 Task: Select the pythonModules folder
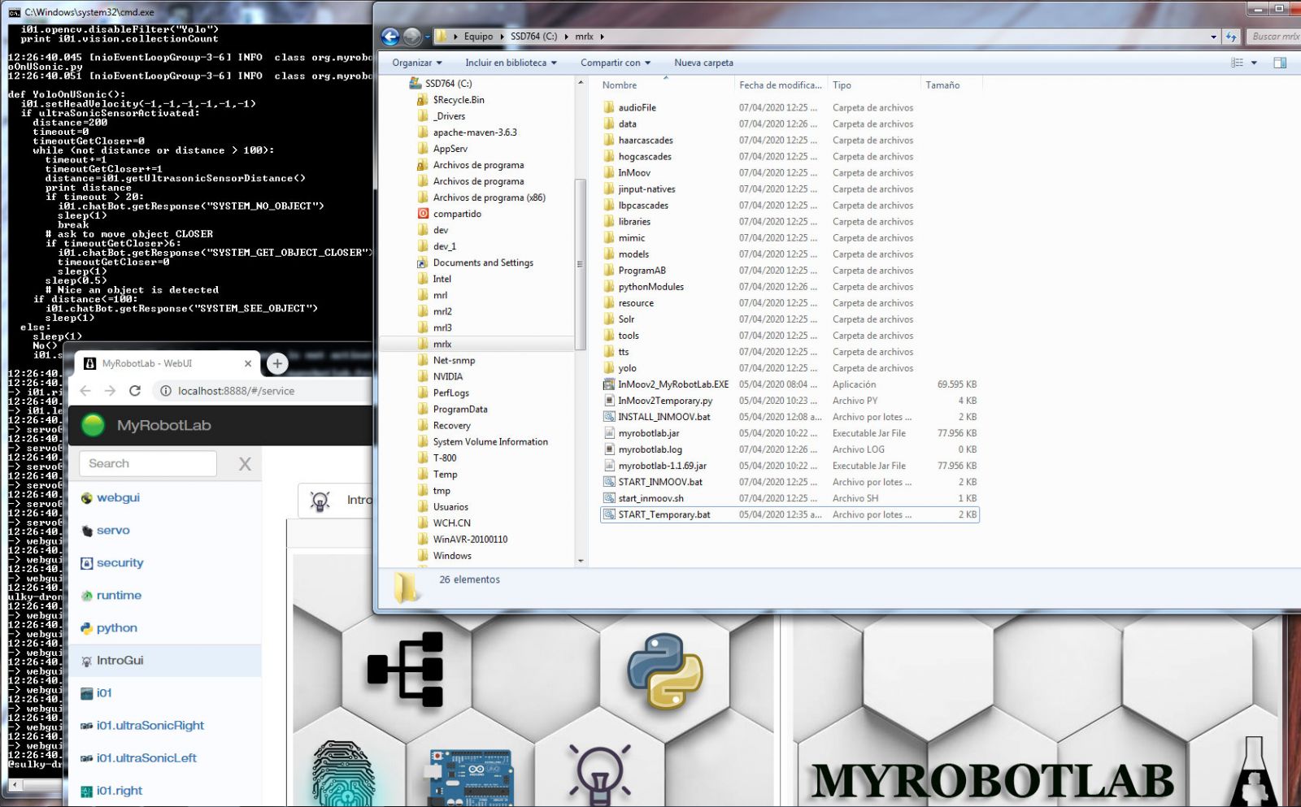pos(650,287)
